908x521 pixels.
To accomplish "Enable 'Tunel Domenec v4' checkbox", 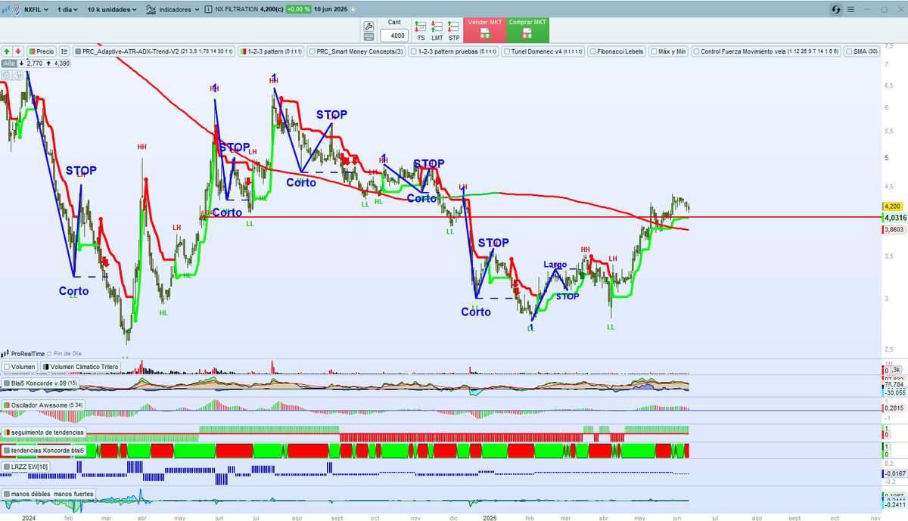I will tap(506, 51).
